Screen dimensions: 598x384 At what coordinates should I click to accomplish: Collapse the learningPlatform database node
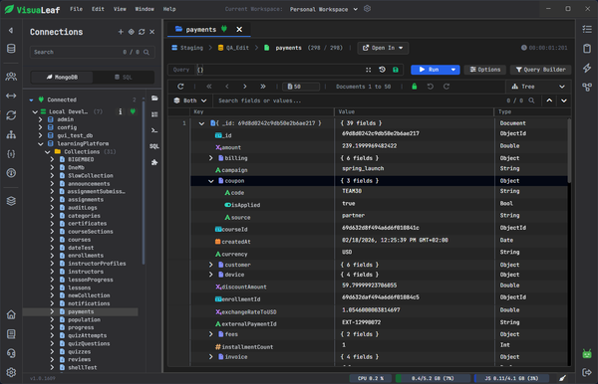pyautogui.click(x=41, y=144)
